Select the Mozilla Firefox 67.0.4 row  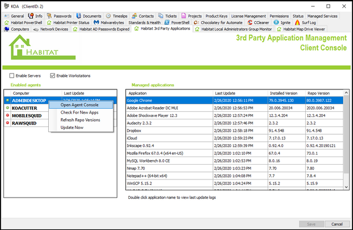point(235,154)
